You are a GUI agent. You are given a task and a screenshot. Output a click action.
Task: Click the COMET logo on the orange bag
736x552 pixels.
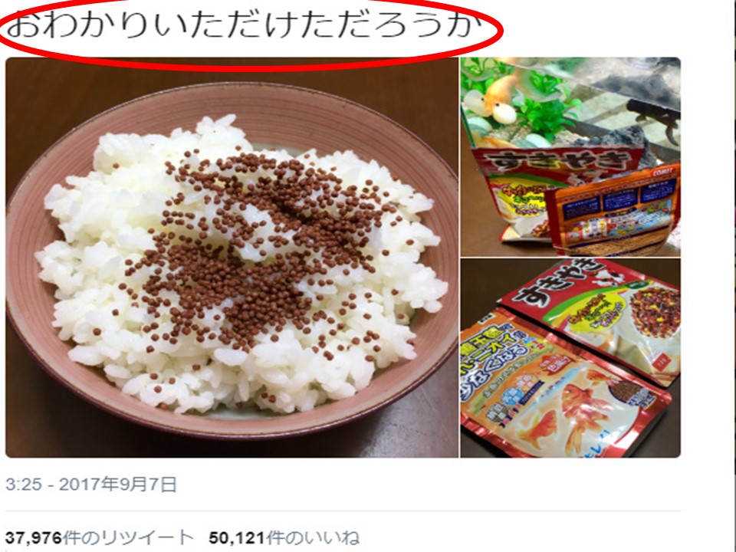pyautogui.click(x=662, y=172)
